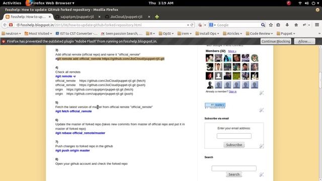Close the sajuptpm/puppet-rjil tab

pyautogui.click(x=100, y=17)
